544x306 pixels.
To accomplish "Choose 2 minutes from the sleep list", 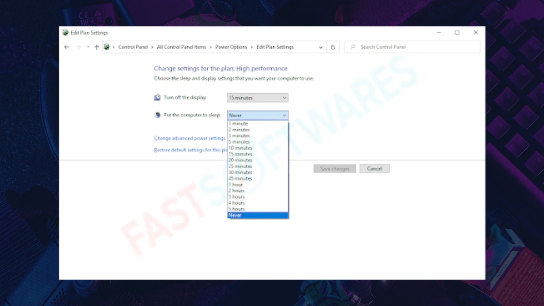I will [258, 130].
